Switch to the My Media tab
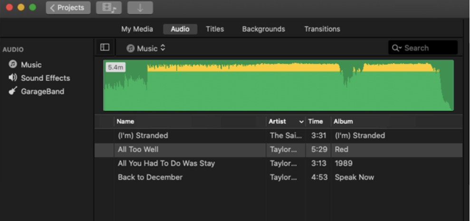This screenshot has height=221, width=471. (137, 29)
